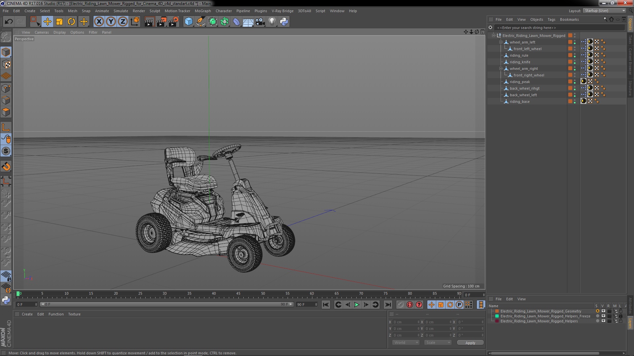The image size is (634, 356).
Task: Add a Camera object
Action: (x=260, y=22)
